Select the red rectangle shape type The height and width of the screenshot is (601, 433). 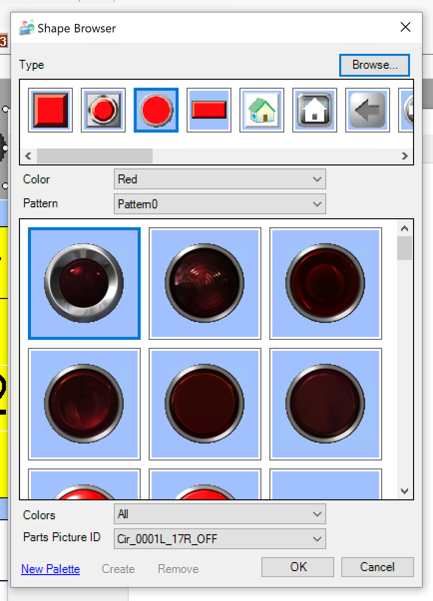point(209,110)
